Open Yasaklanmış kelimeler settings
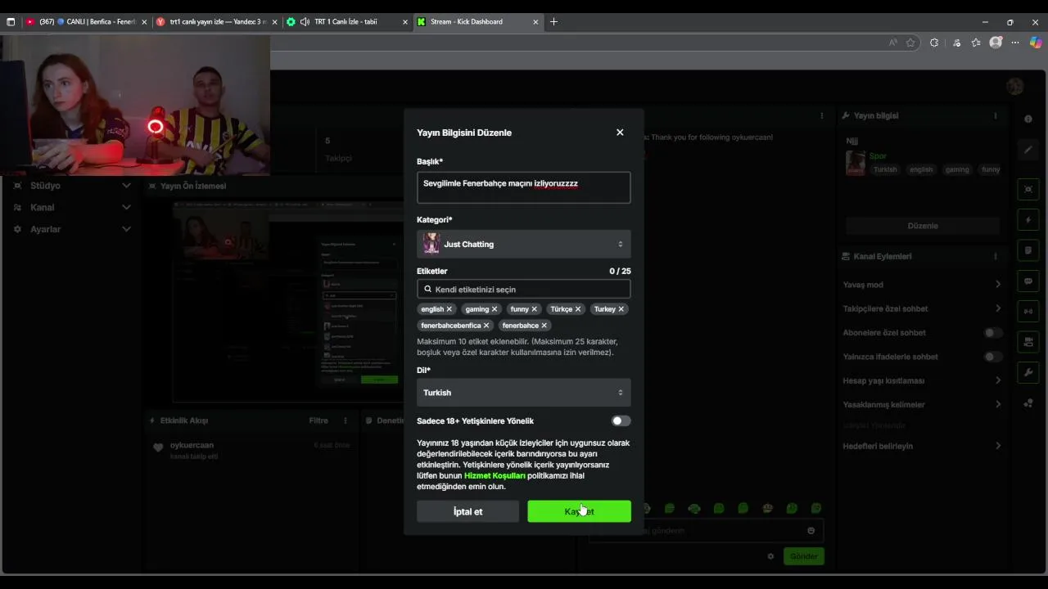1048x589 pixels. (x=922, y=405)
